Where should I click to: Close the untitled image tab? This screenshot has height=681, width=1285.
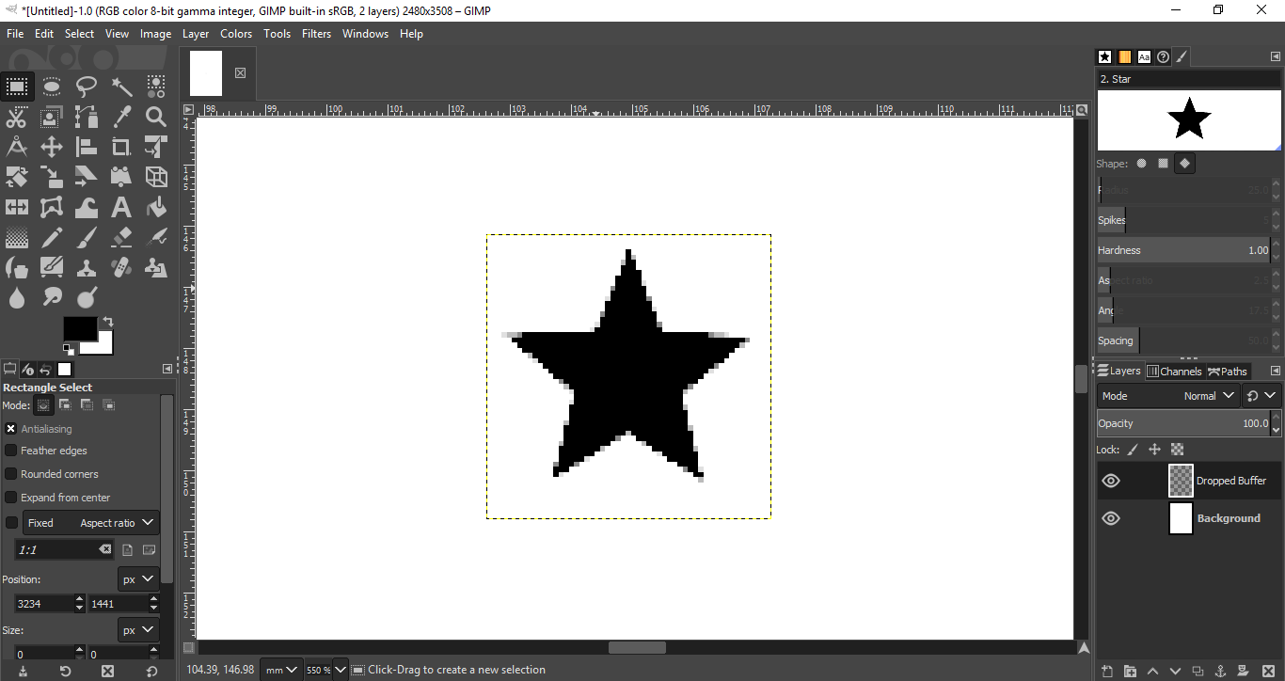[x=240, y=72]
